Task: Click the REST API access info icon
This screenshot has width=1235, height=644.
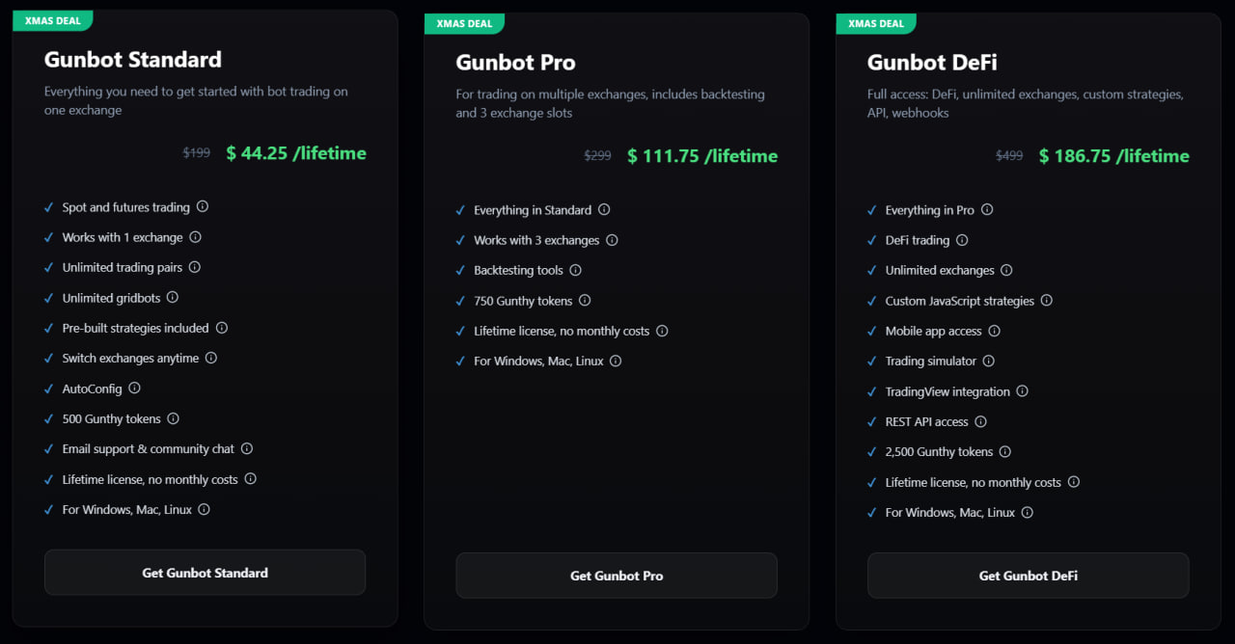Action: pos(981,421)
